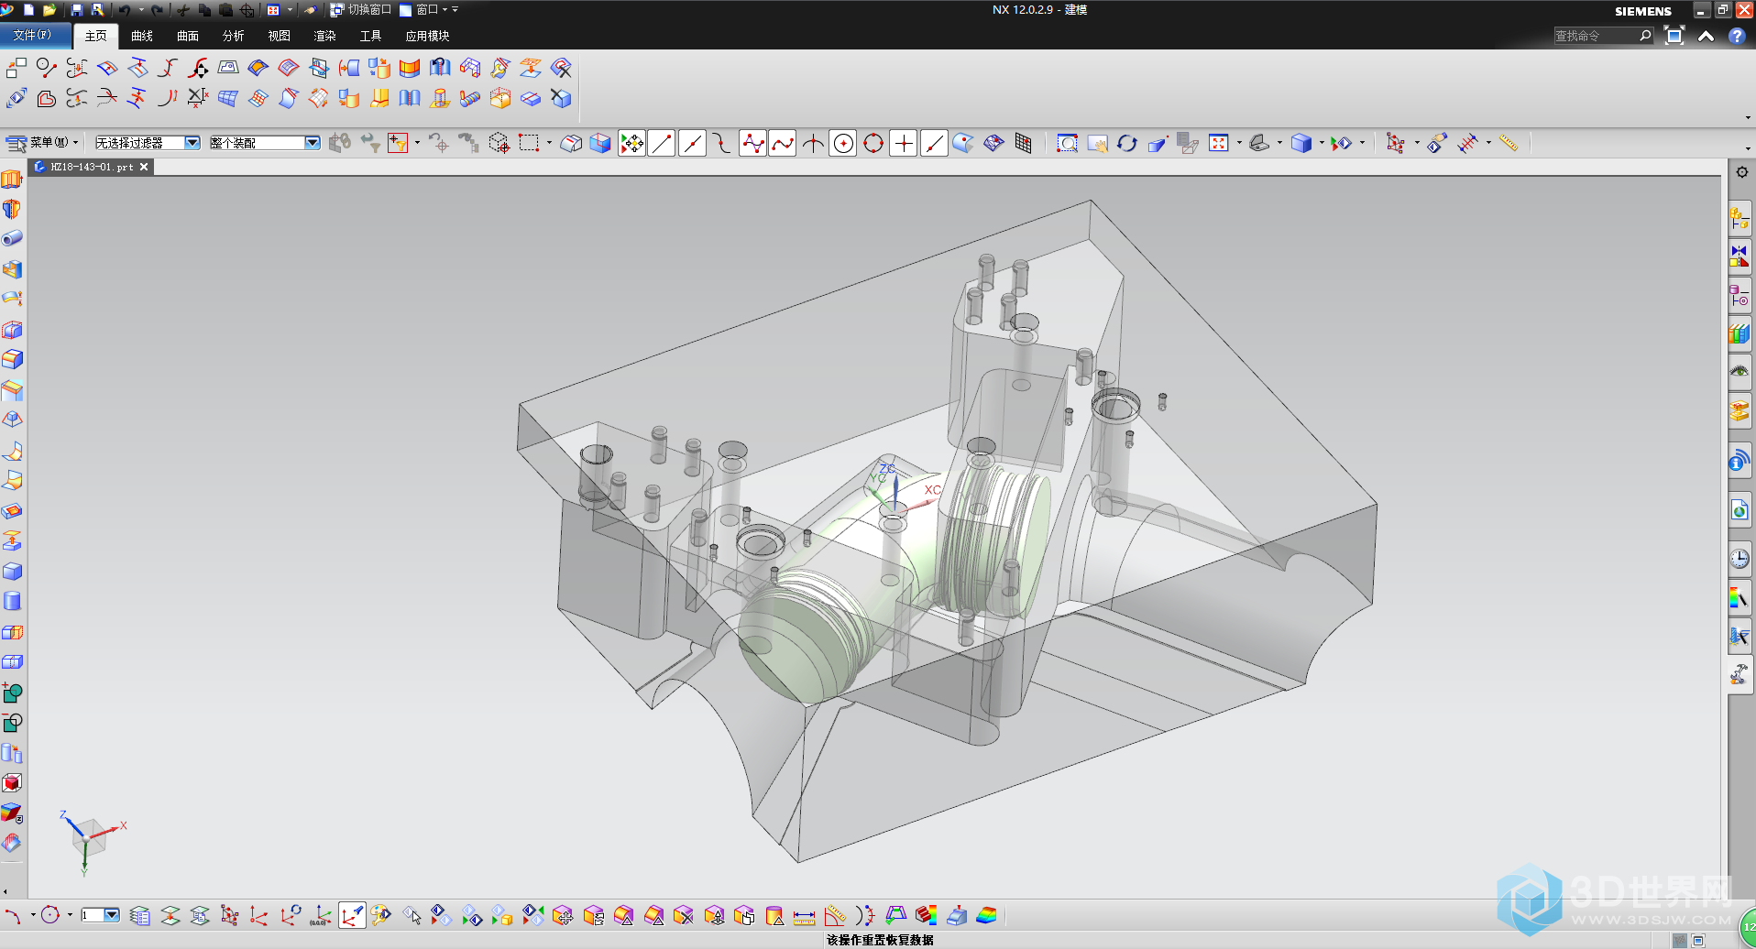
Task: Toggle the quadrant point snap option
Action: point(873,143)
